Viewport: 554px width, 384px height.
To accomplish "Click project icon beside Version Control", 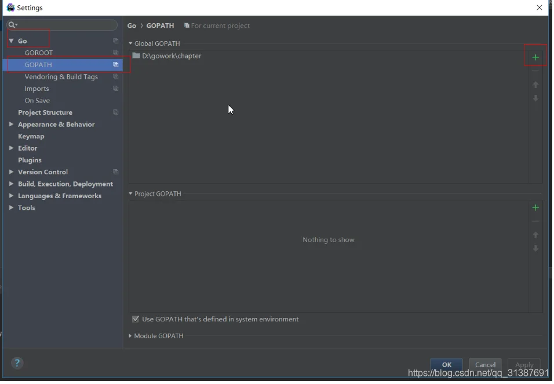I will [x=116, y=172].
